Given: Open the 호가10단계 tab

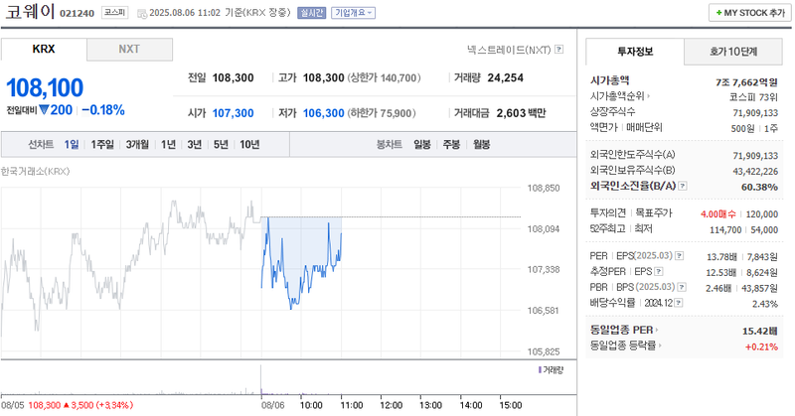Looking at the screenshot, I should click(733, 52).
